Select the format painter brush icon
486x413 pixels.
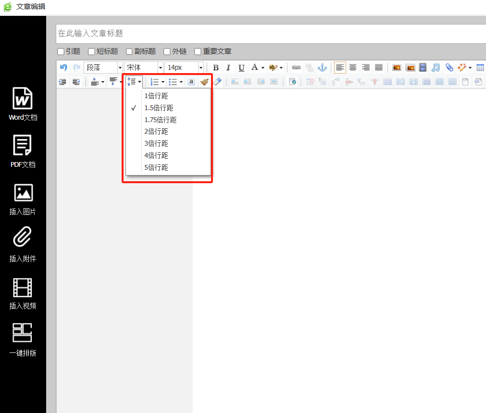tap(204, 82)
